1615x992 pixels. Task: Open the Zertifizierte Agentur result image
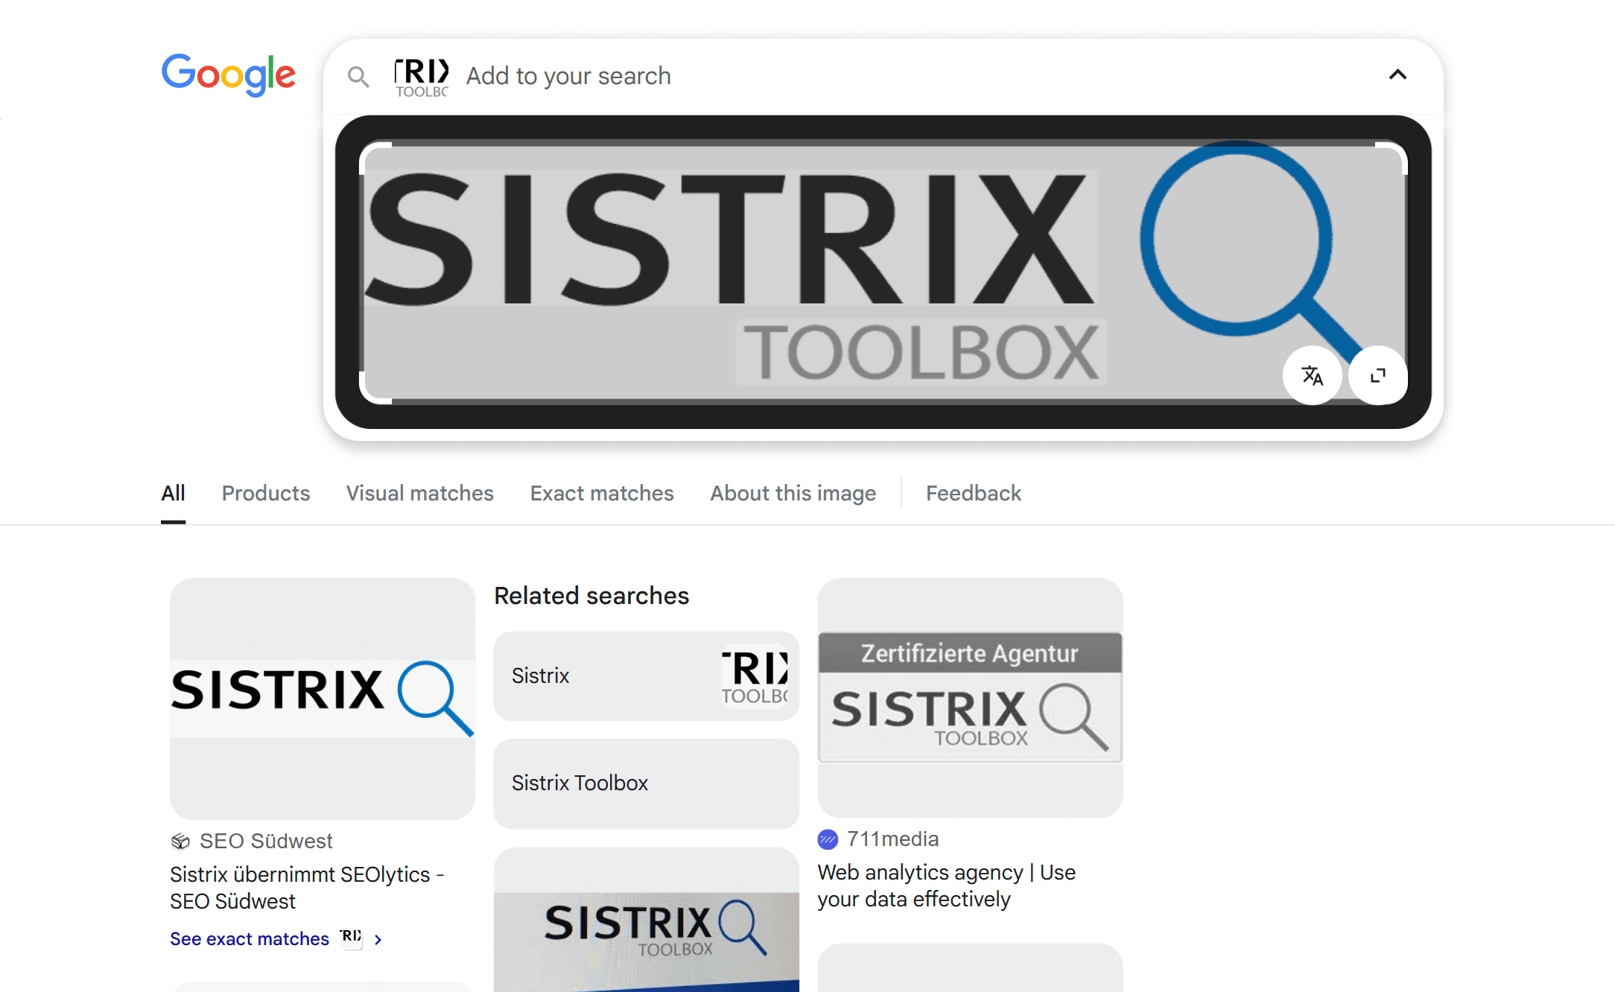pos(970,698)
